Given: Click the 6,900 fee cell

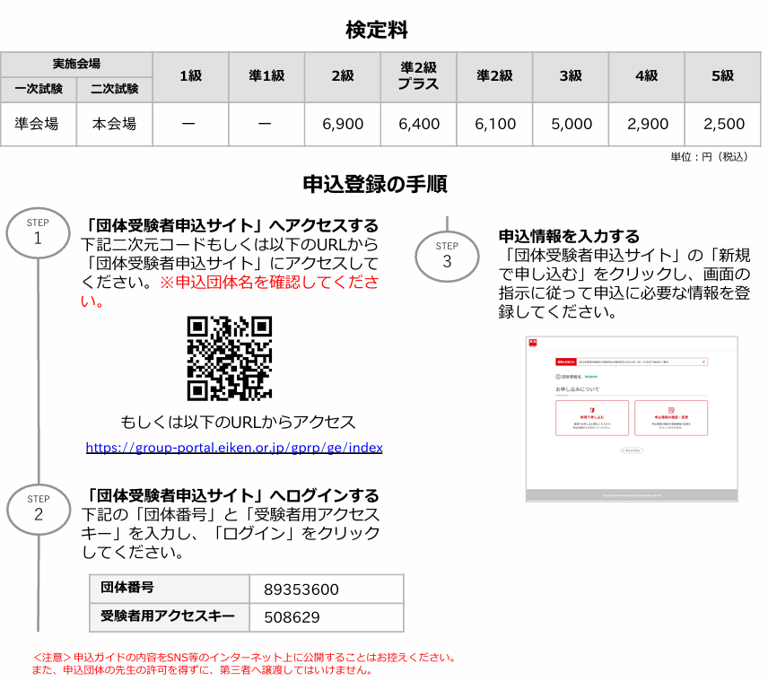Looking at the screenshot, I should pyautogui.click(x=342, y=124).
